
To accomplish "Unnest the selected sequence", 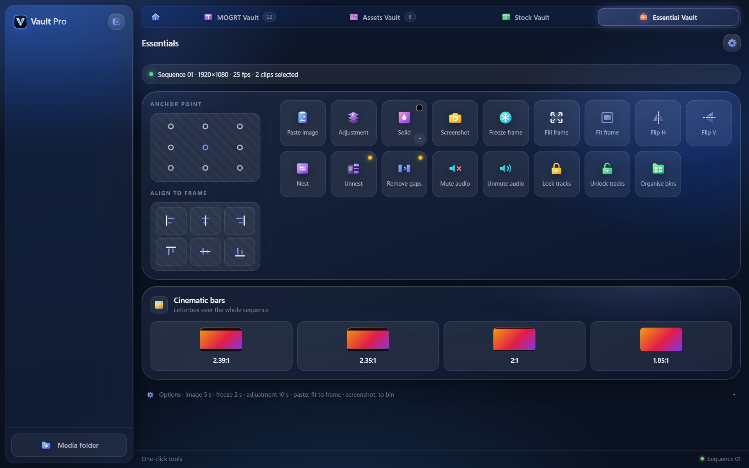I will pos(353,174).
